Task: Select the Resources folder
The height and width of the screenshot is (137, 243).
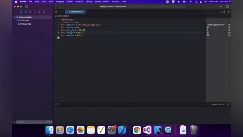Action: click(26, 24)
